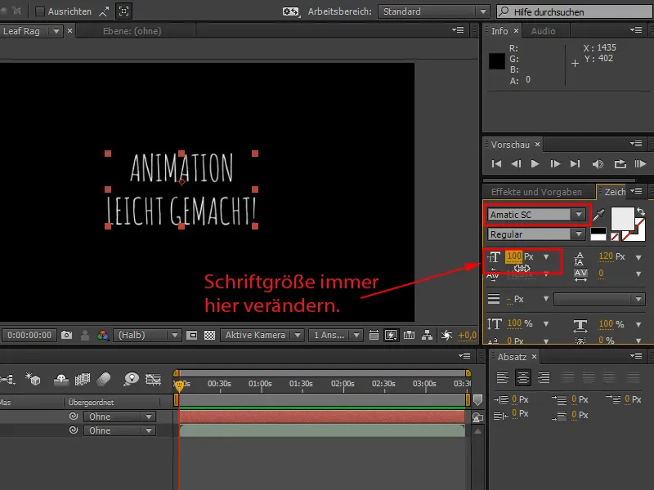The image size is (654, 490).
Task: Open the font size preset arrow
Action: pyautogui.click(x=546, y=256)
